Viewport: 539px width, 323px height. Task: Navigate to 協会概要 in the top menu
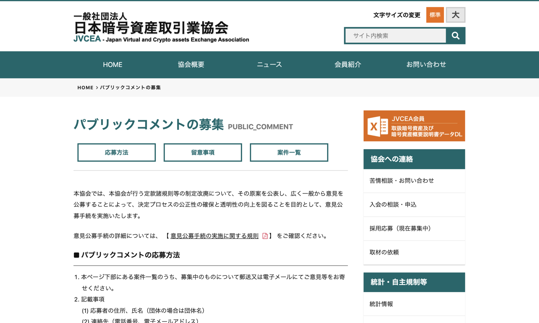point(191,65)
